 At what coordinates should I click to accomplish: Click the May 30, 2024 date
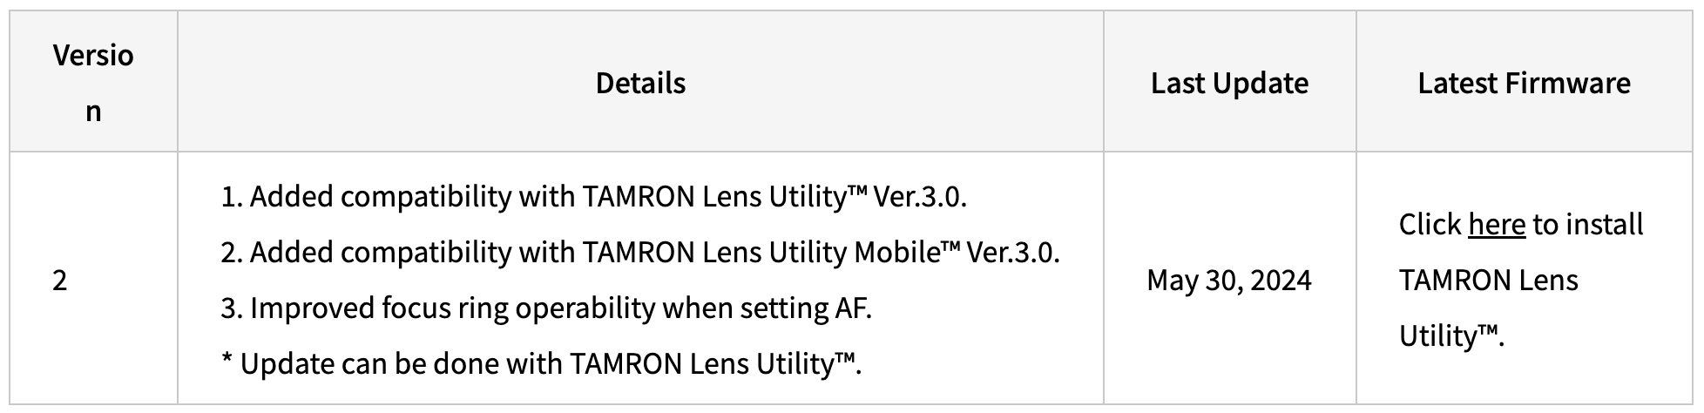[x=1228, y=281]
